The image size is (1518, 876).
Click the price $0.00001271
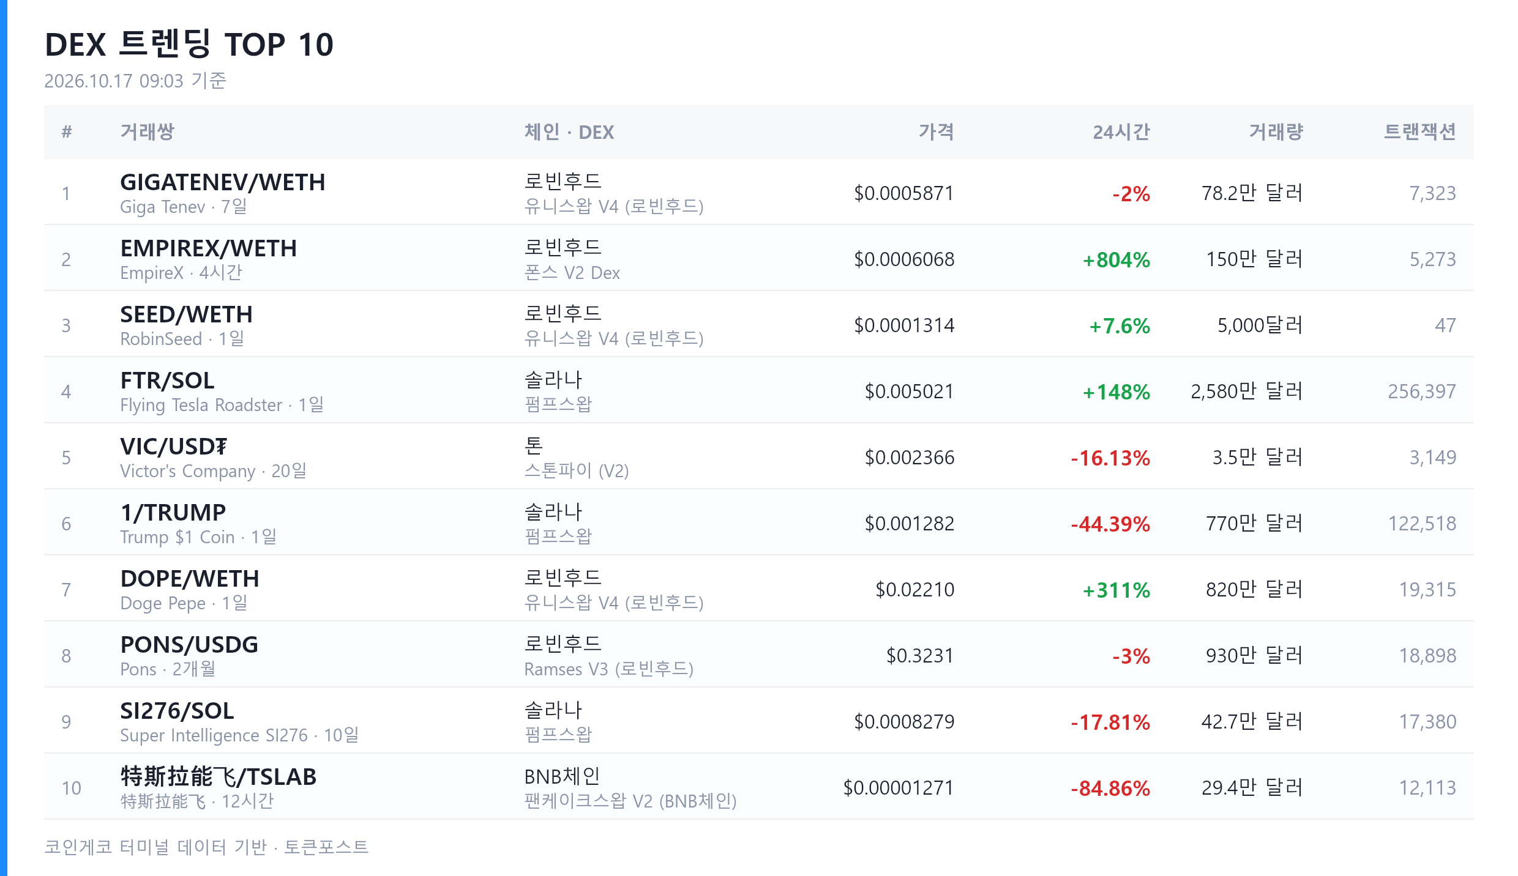coord(899,788)
